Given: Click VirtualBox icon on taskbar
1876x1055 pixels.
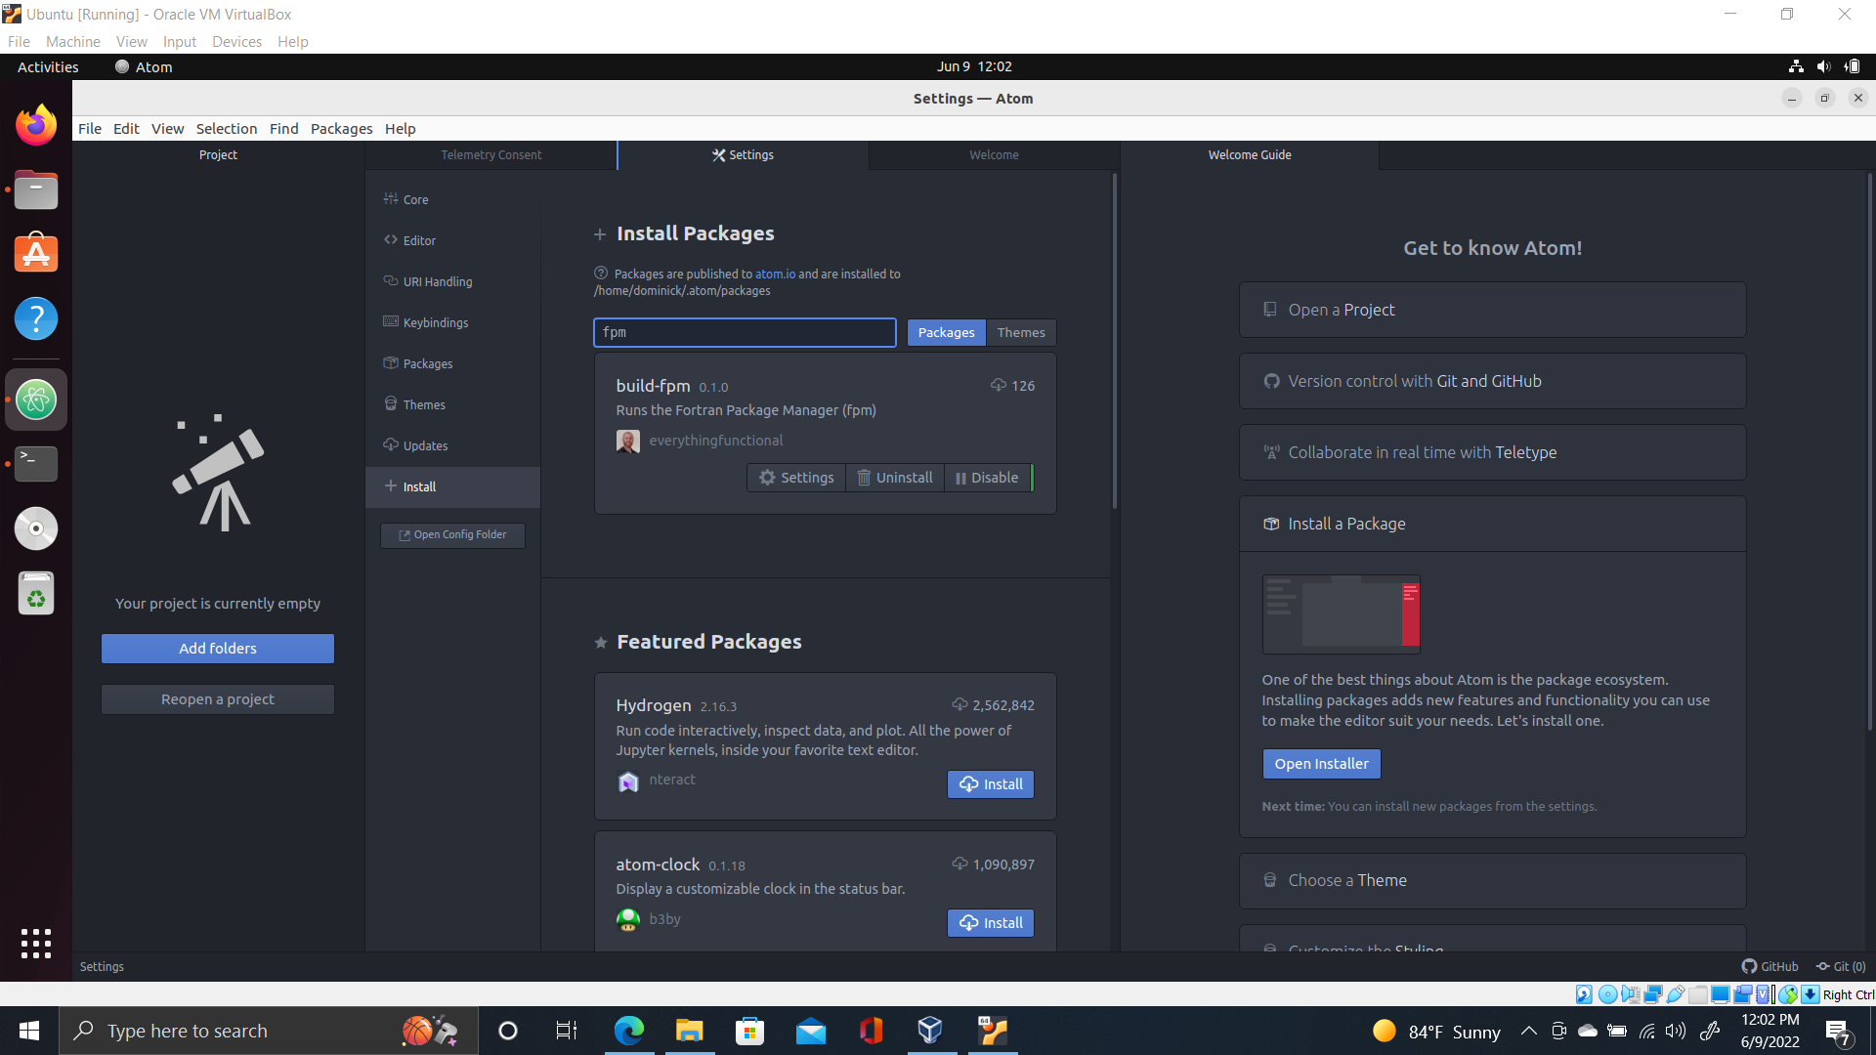Looking at the screenshot, I should (932, 1031).
